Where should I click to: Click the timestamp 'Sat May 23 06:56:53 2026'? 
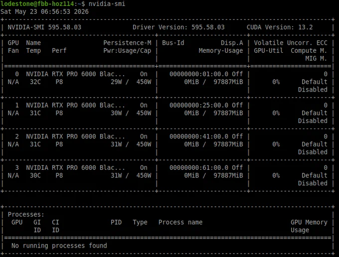(44, 11)
